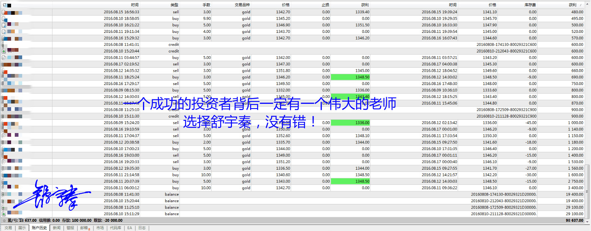Click the green 1336.00 take-profit cell

coord(350,123)
